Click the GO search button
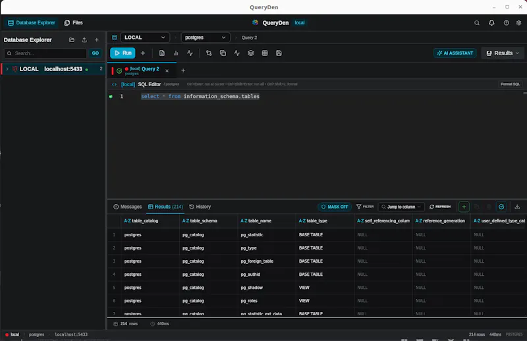The height and width of the screenshot is (341, 527). point(96,53)
